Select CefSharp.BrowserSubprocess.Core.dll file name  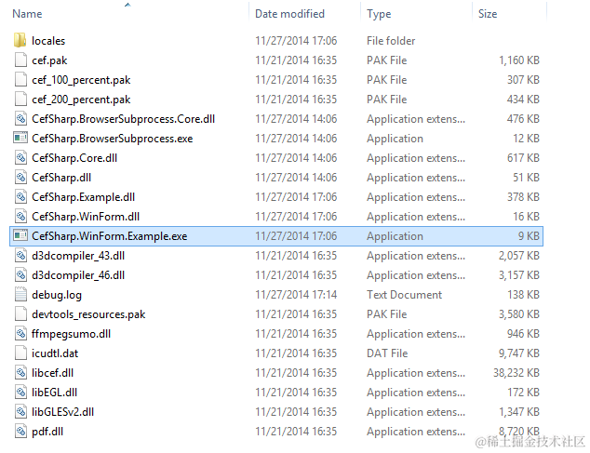coord(124,119)
